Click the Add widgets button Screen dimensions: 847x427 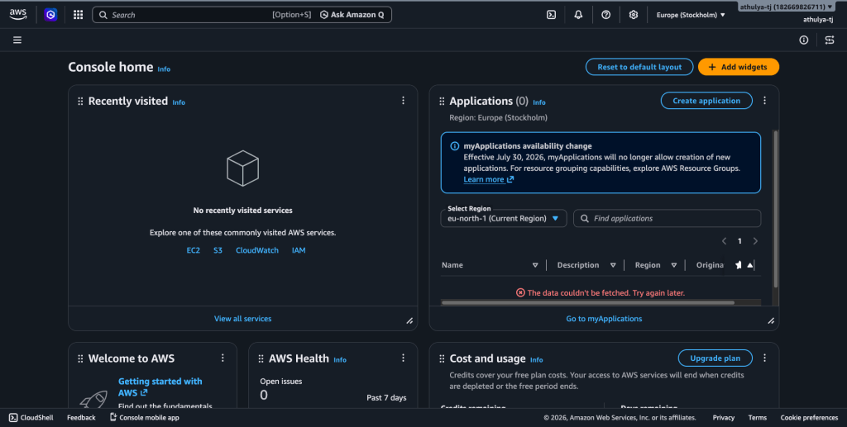[x=739, y=67]
